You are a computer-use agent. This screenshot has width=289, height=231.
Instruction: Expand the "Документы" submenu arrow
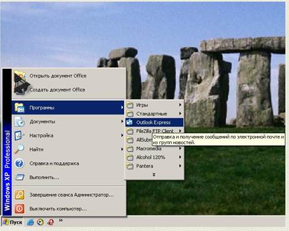122,121
